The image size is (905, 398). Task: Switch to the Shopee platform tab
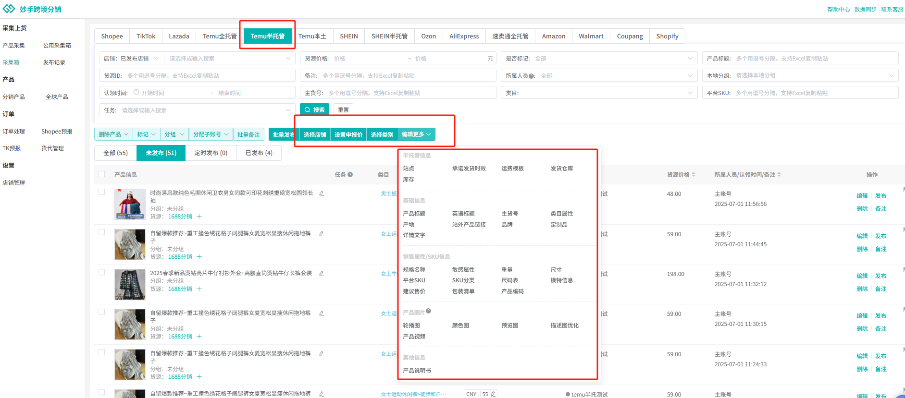(x=112, y=36)
